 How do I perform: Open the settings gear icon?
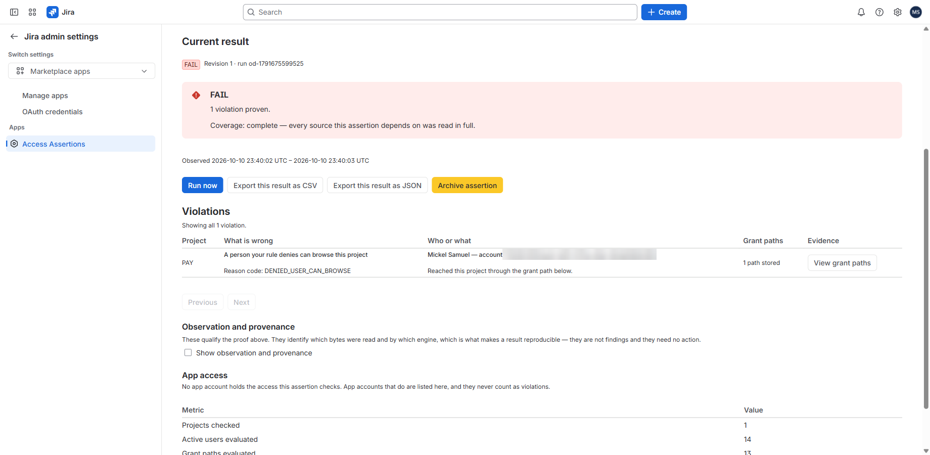tap(898, 12)
